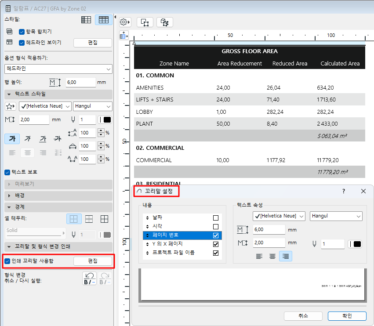Open schedule settings gear icon in toolbar
374x326 pixels.
[125, 22]
